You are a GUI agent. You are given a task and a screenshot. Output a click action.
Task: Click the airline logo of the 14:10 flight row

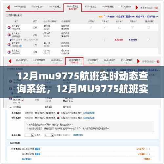click(x=9, y=45)
